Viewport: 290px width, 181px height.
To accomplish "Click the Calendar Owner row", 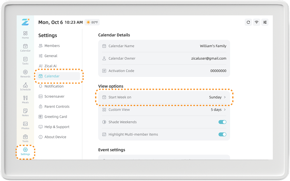I will [x=164, y=58].
